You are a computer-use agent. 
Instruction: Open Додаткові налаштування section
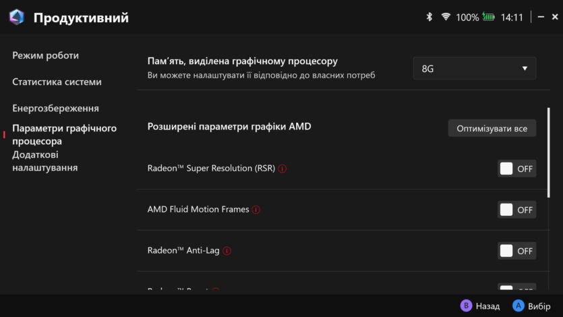click(x=45, y=161)
